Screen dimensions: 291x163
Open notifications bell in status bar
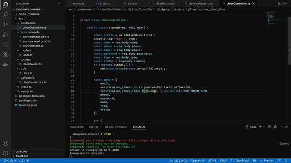click(286, 161)
